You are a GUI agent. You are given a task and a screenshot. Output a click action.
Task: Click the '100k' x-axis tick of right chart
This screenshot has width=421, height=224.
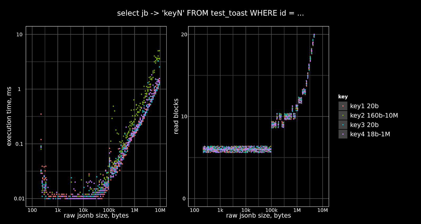coord(271,210)
